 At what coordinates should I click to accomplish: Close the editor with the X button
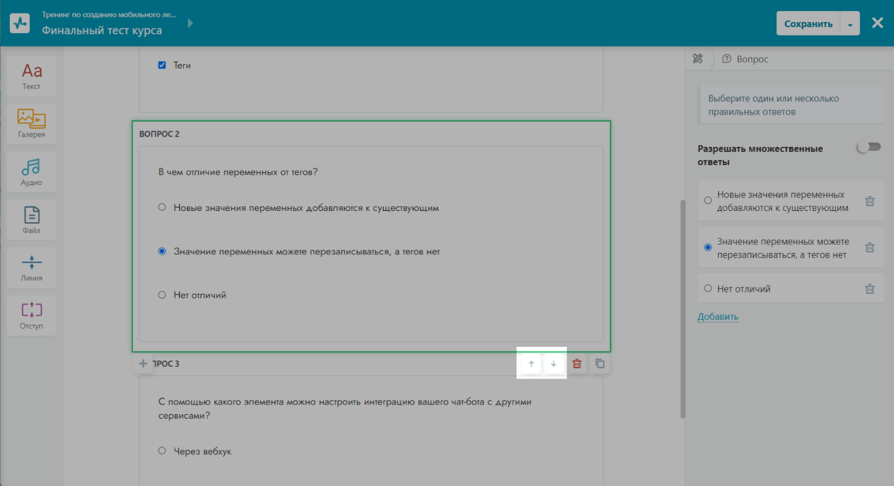pyautogui.click(x=877, y=23)
